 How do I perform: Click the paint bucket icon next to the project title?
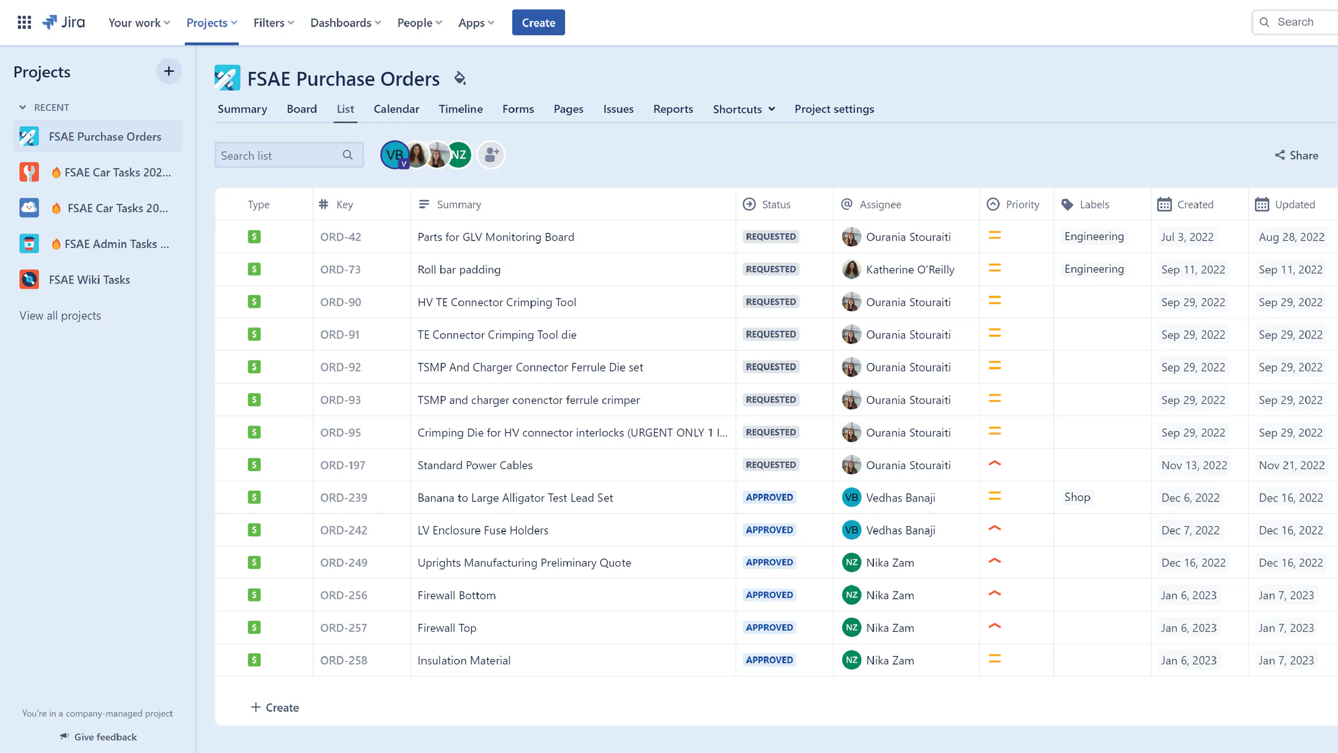click(459, 78)
